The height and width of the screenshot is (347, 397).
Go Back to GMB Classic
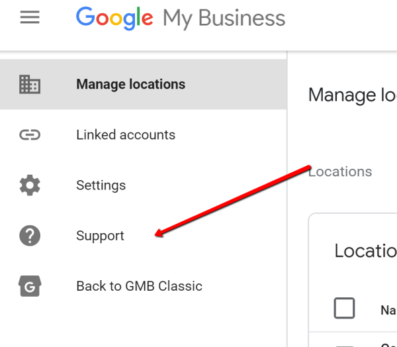point(144,286)
